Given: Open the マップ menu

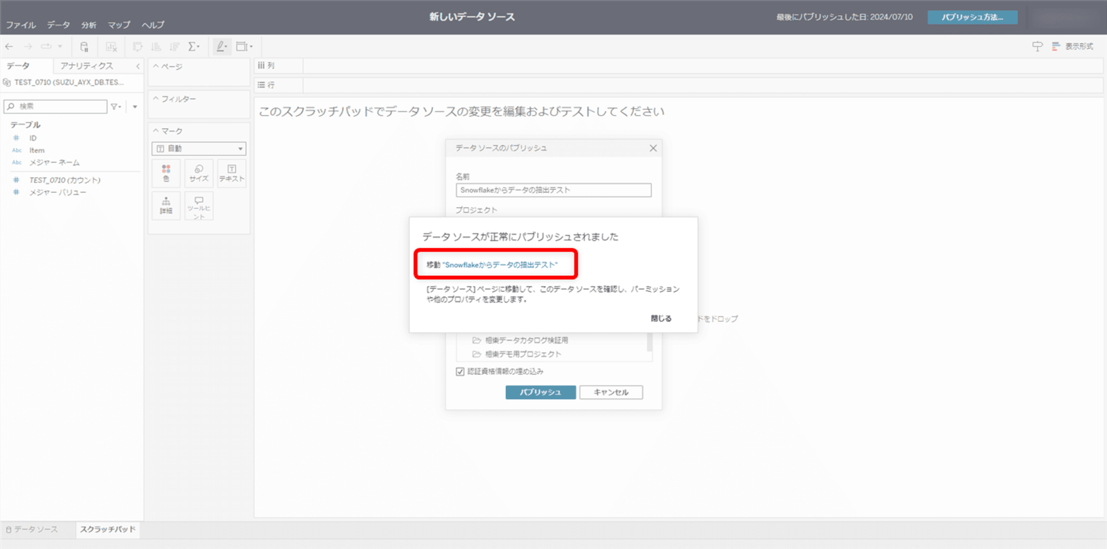Looking at the screenshot, I should coord(119,25).
